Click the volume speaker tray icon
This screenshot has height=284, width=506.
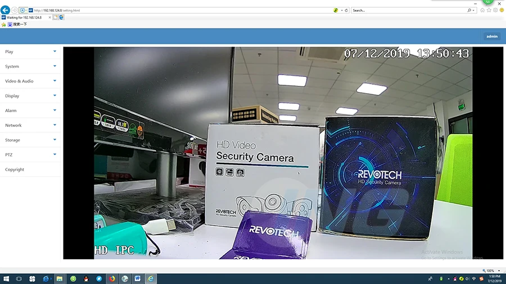point(468,279)
